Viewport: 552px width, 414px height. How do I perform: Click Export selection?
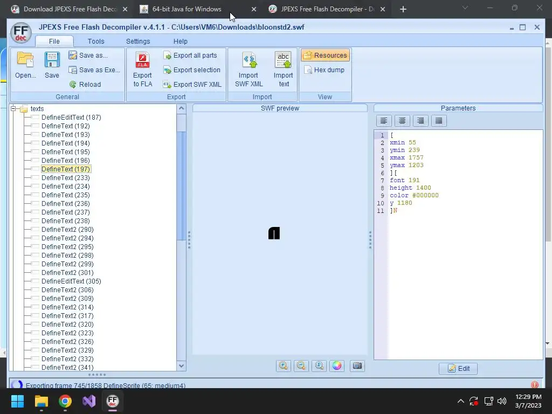192,70
